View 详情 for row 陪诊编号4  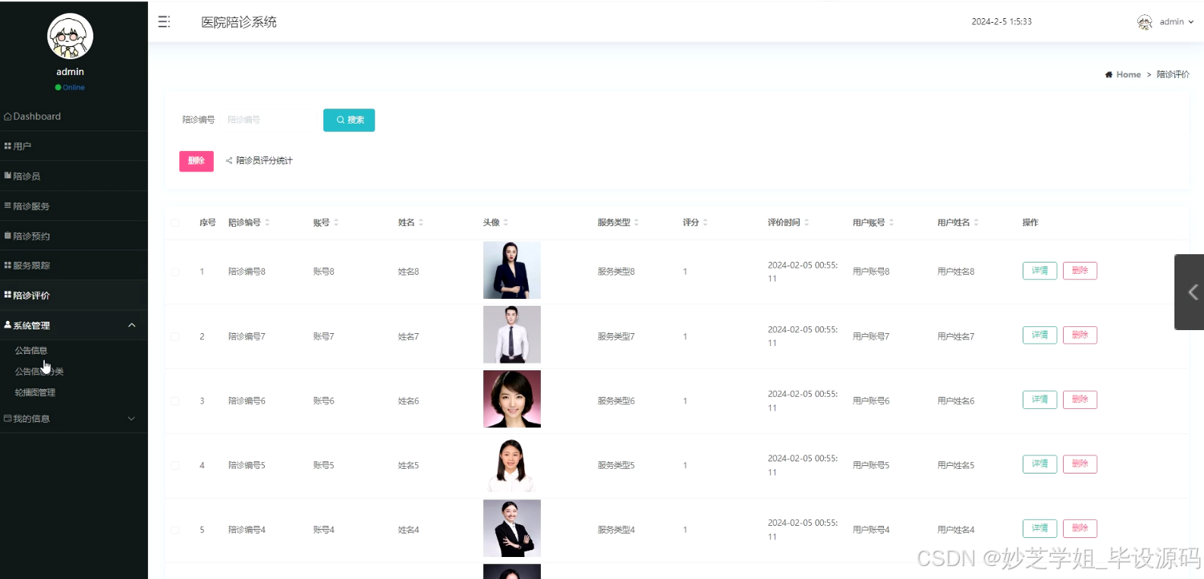coord(1039,528)
